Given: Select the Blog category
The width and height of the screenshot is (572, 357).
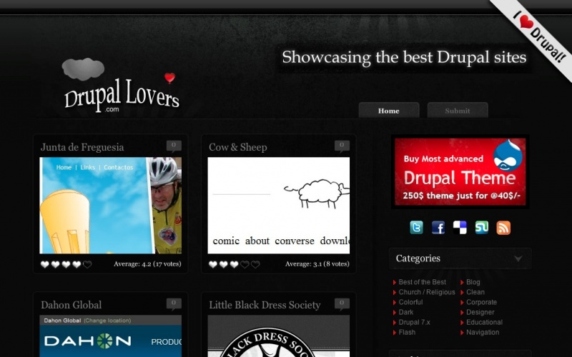Looking at the screenshot, I should (473, 282).
